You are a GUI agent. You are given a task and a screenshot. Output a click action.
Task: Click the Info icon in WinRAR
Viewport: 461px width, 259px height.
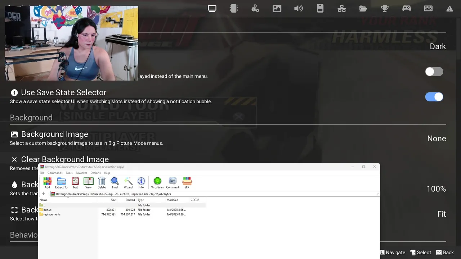point(141,183)
